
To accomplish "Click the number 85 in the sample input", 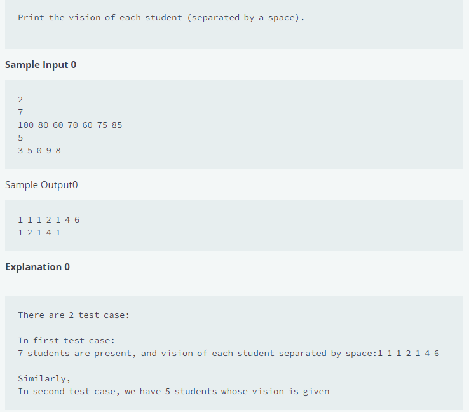I will coord(117,125).
